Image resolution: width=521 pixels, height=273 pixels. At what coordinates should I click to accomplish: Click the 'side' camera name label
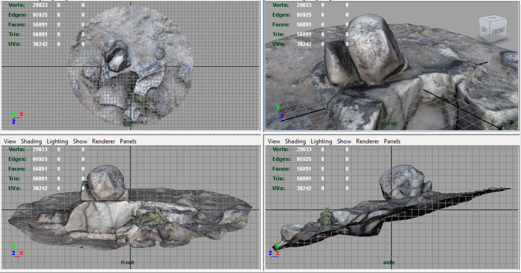[x=389, y=262]
